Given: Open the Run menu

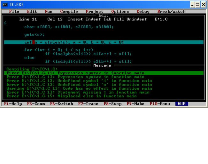Looking at the screenshot, I should pyautogui.click(x=49, y=12).
